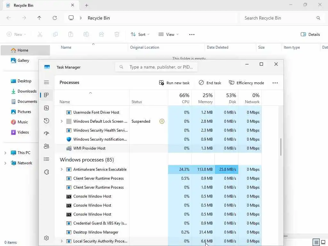Image resolution: width=328 pixels, height=246 pixels.
Task: Open the Services page in Task Manager sidebar
Action: tap(46, 172)
